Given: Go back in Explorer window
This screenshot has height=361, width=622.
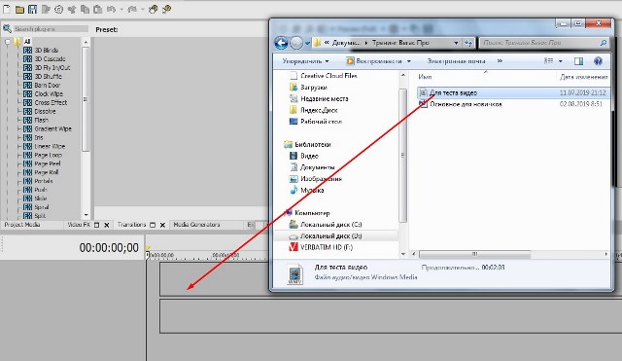Looking at the screenshot, I should click(x=281, y=43).
